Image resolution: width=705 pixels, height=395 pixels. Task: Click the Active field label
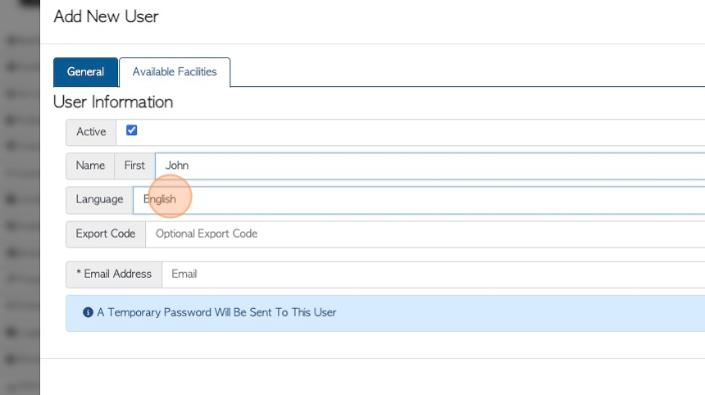coord(91,132)
